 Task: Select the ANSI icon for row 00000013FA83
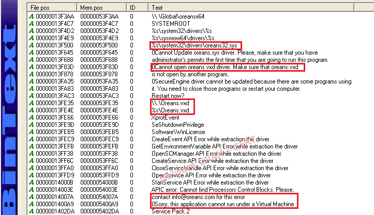(x=31, y=89)
